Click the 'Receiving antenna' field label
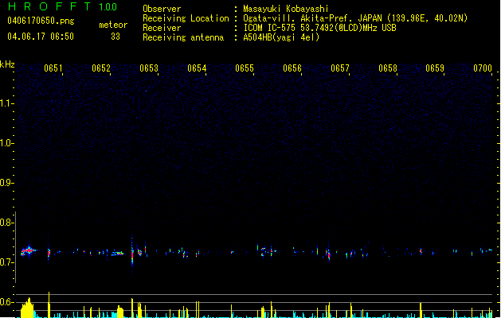The height and width of the screenshot is (318, 501). 183,37
